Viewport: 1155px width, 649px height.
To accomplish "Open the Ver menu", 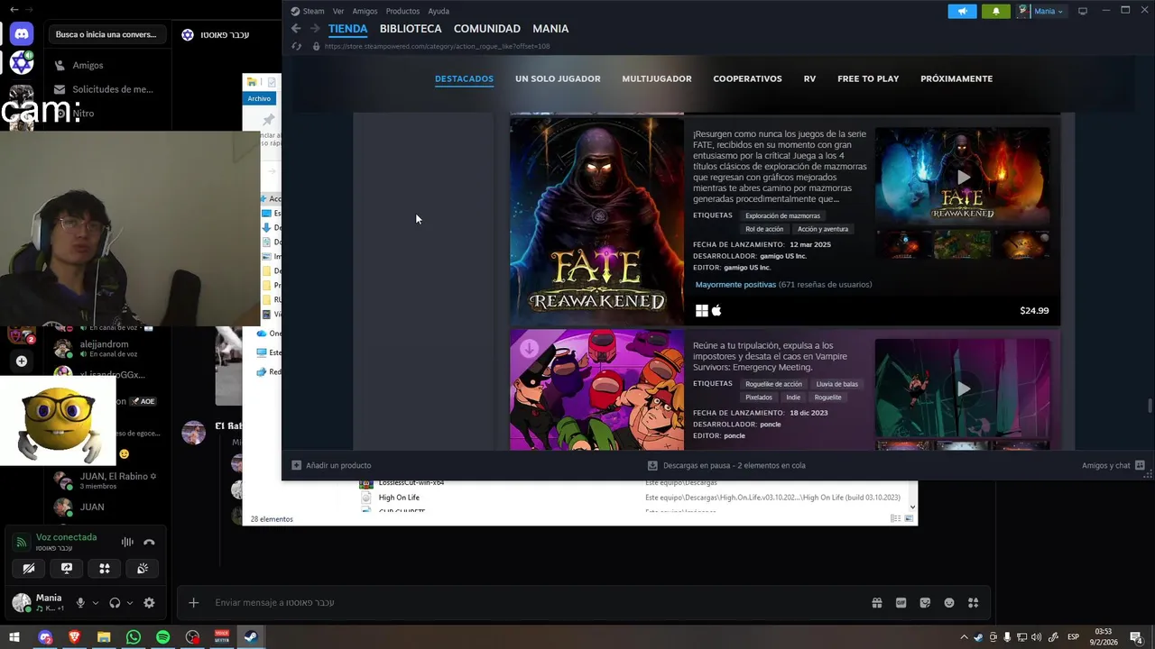I will click(338, 11).
